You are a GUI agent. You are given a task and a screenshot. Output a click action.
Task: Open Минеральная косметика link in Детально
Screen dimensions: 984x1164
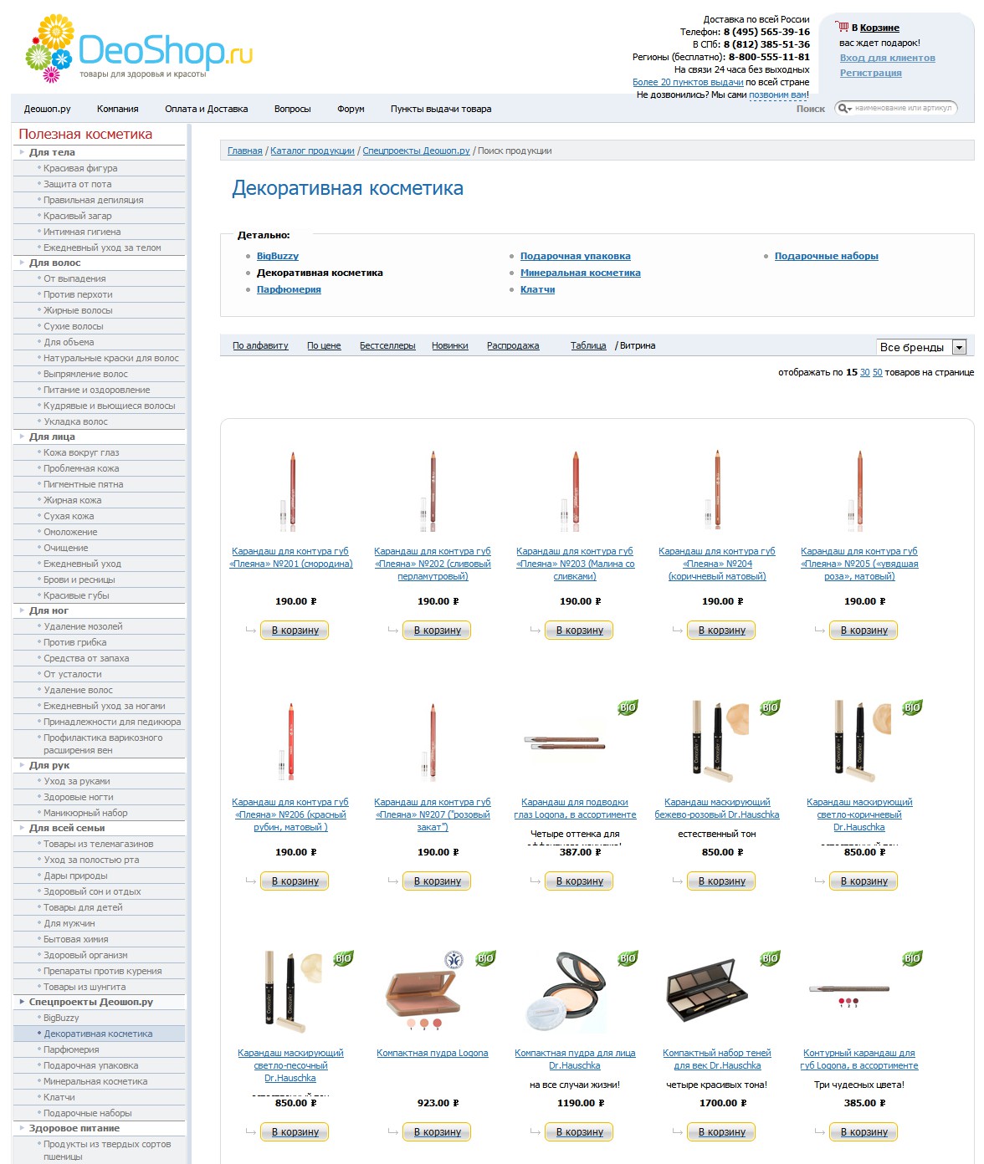click(581, 273)
